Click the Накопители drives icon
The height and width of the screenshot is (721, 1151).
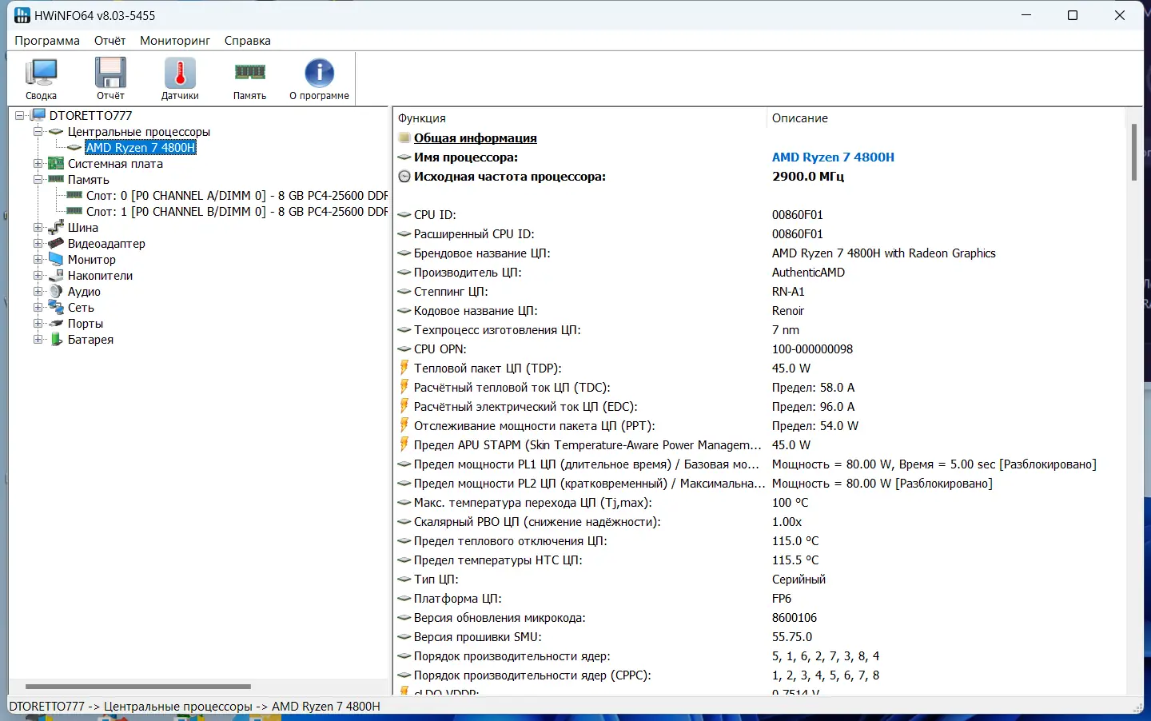(x=56, y=275)
